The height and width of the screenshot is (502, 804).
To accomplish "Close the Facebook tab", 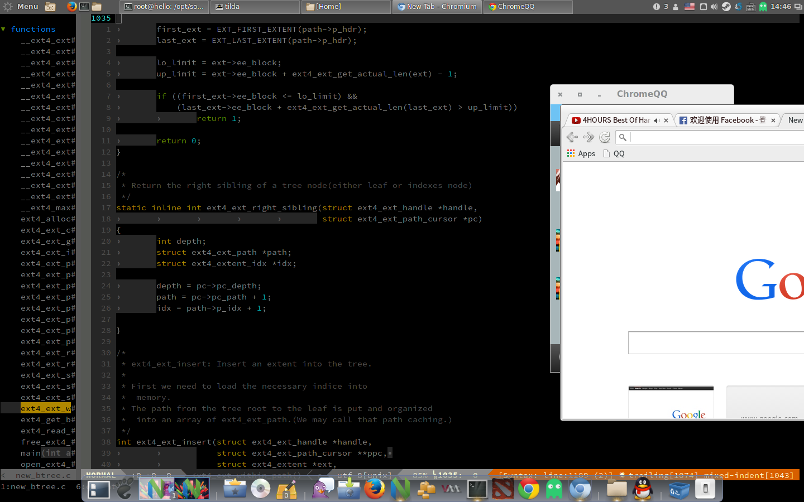I will pos(773,120).
